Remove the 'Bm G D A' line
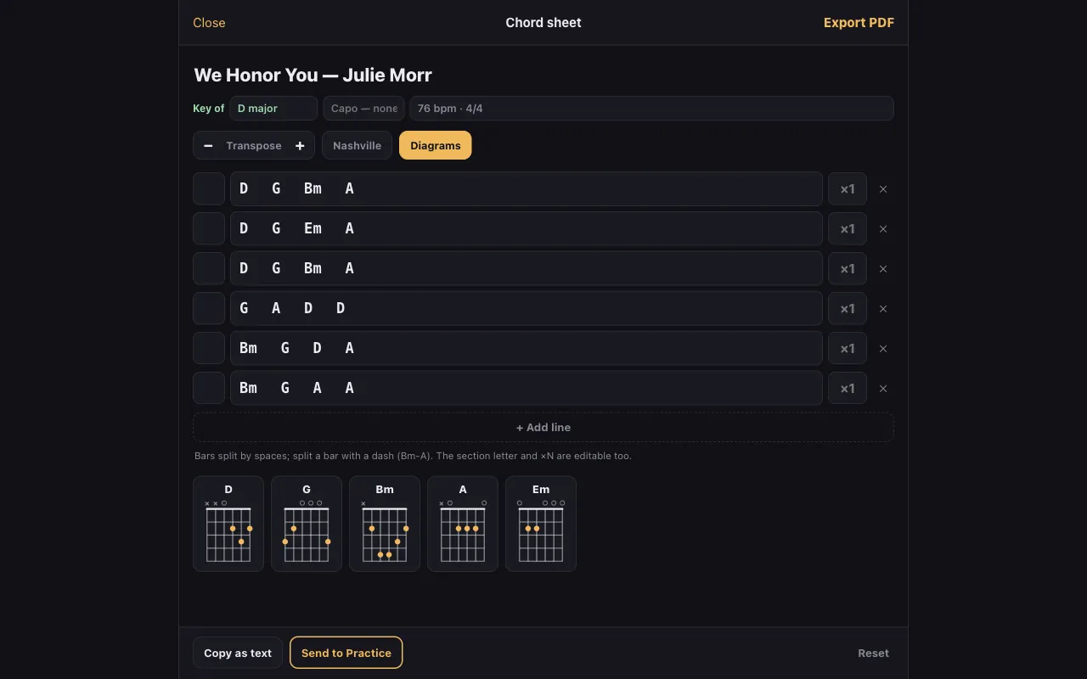1087x679 pixels. coord(883,349)
